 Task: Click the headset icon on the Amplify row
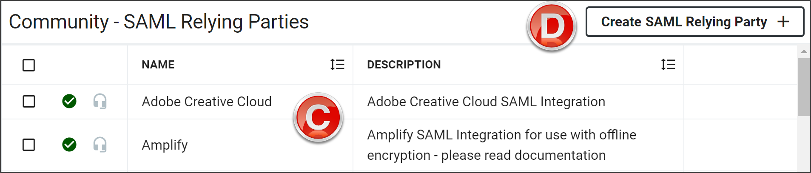(100, 145)
